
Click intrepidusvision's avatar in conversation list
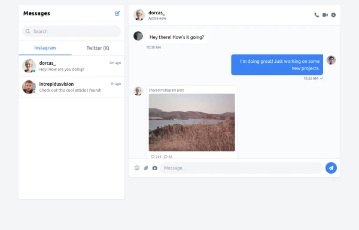click(x=29, y=87)
